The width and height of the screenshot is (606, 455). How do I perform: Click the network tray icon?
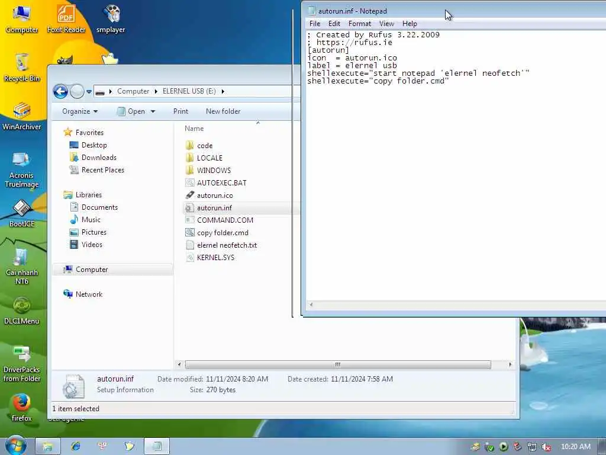532,447
